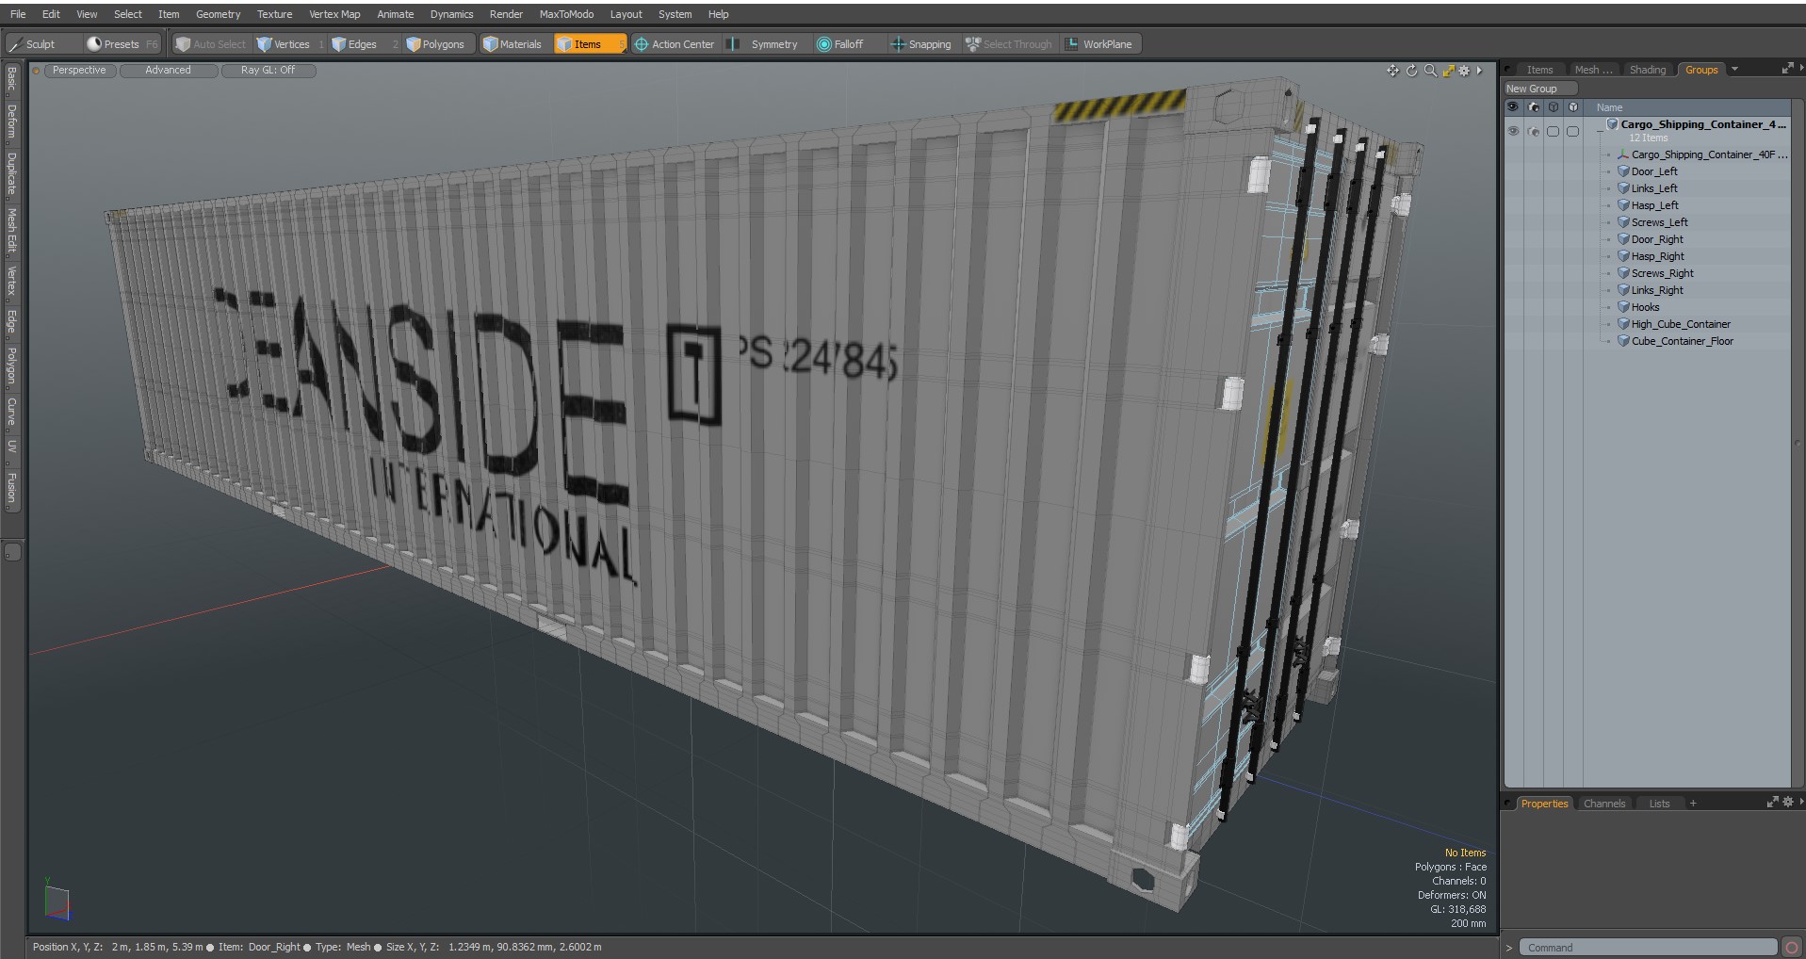The height and width of the screenshot is (959, 1806).
Task: Expand the Groups panel with corner arrows
Action: 1787,69
